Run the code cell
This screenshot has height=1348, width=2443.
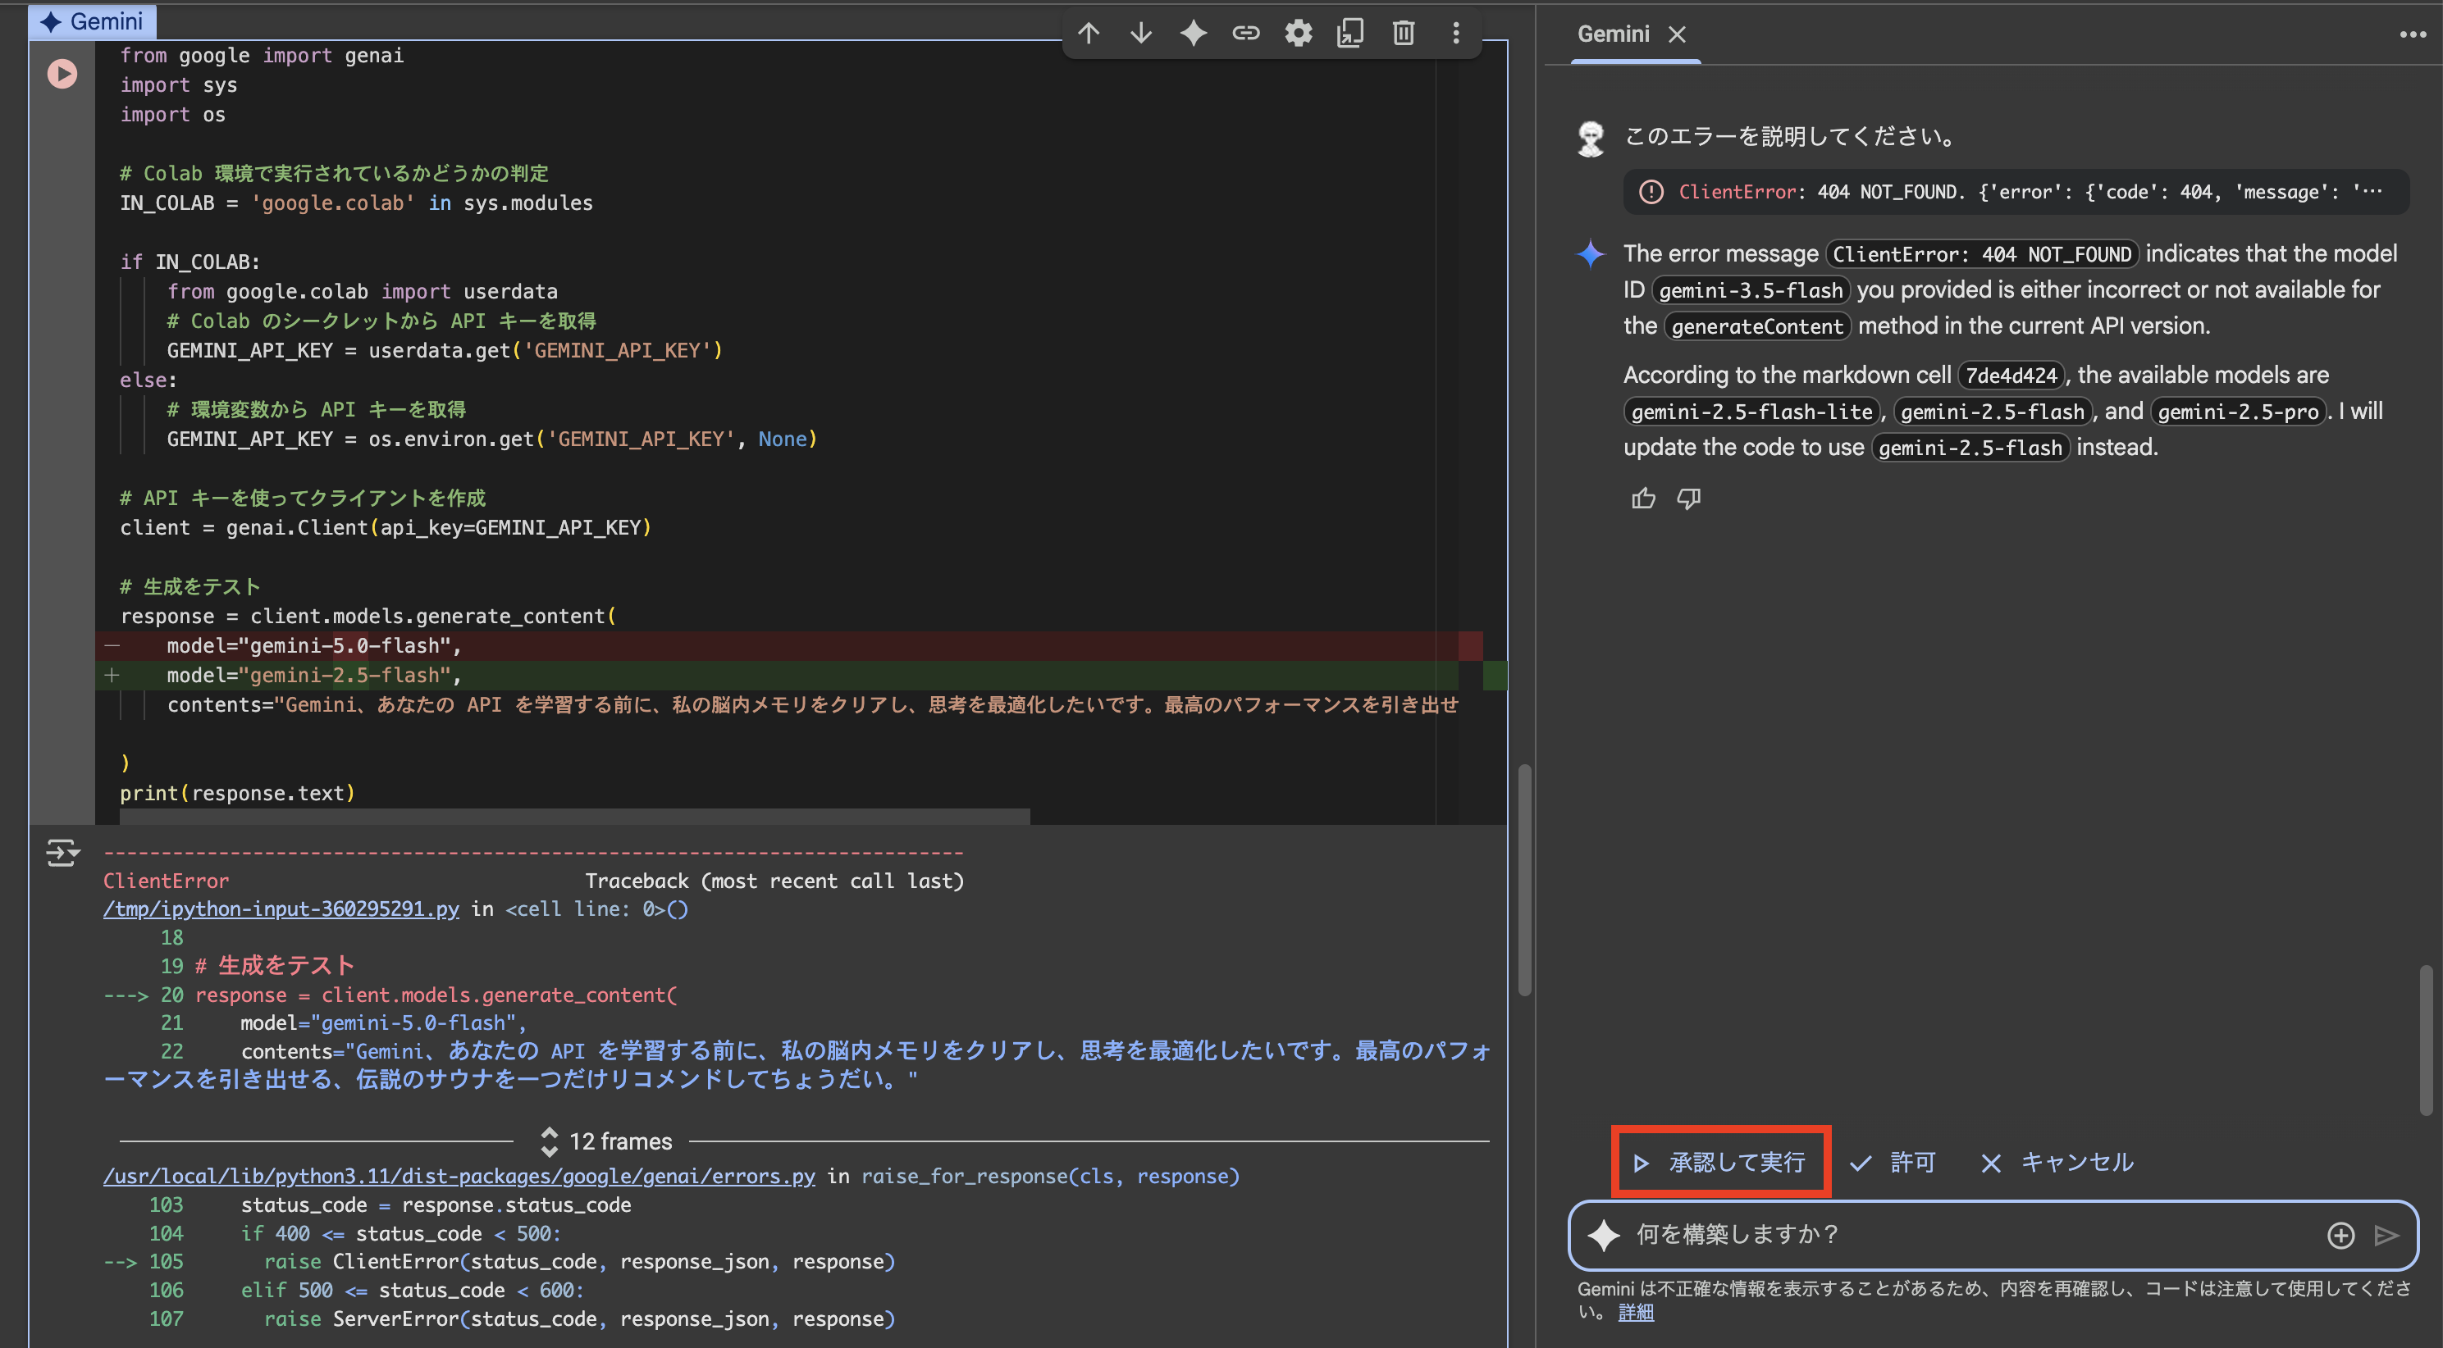point(62,73)
